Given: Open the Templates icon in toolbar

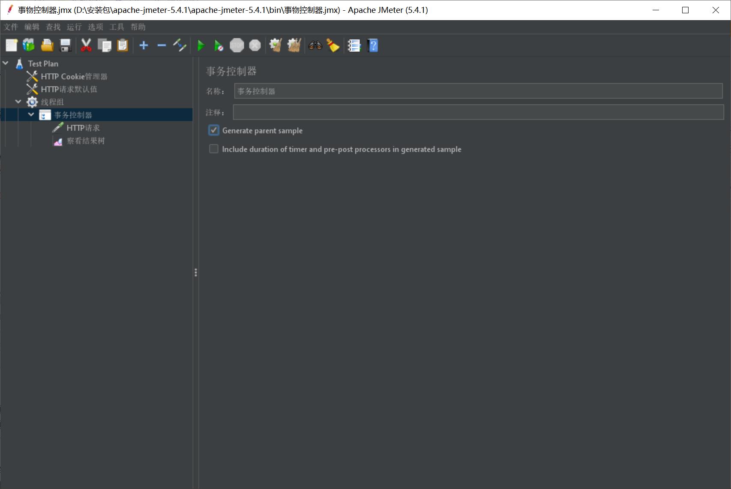Looking at the screenshot, I should (x=29, y=45).
